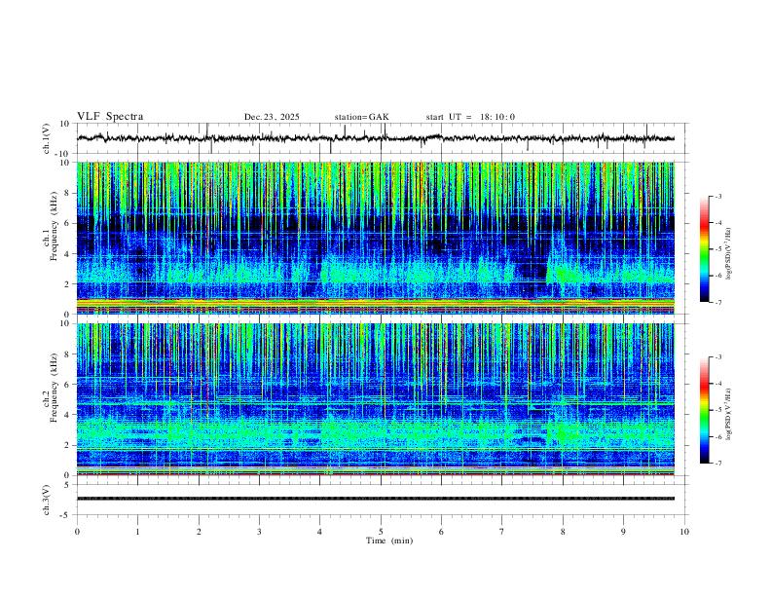Click the 'ch.3(V)' axis label
This screenshot has width=771, height=596.
tap(47, 500)
